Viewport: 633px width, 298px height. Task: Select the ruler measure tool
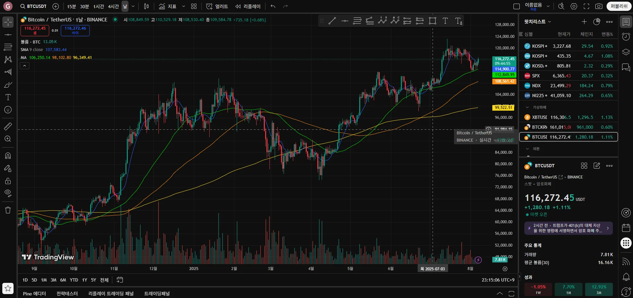(8, 126)
